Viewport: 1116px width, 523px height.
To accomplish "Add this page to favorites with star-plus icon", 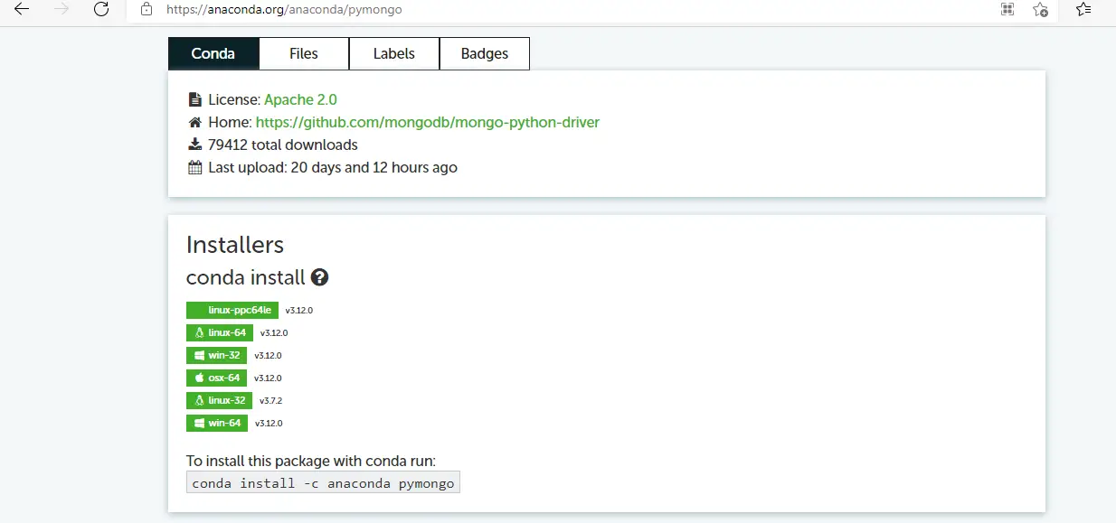I will click(x=1041, y=10).
